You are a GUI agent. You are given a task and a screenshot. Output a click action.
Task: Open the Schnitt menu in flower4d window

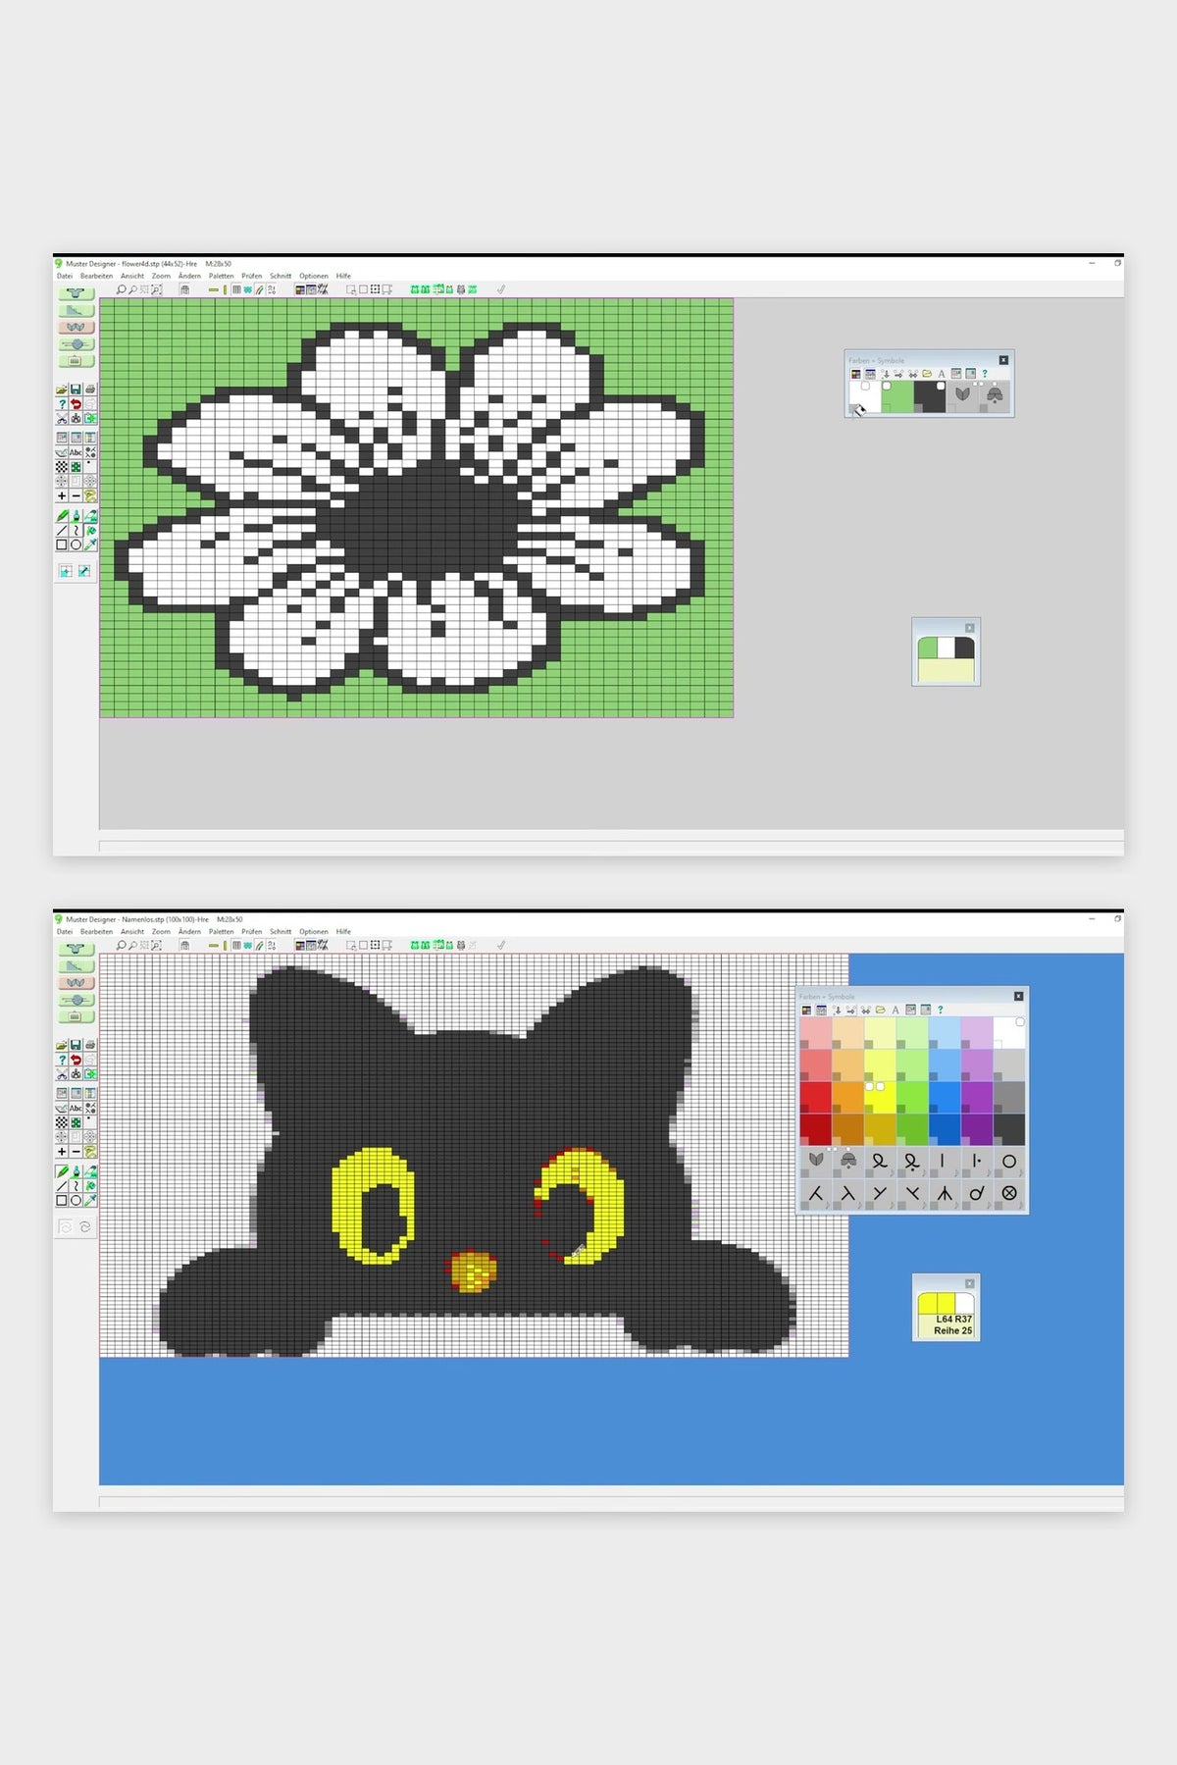coord(281,277)
